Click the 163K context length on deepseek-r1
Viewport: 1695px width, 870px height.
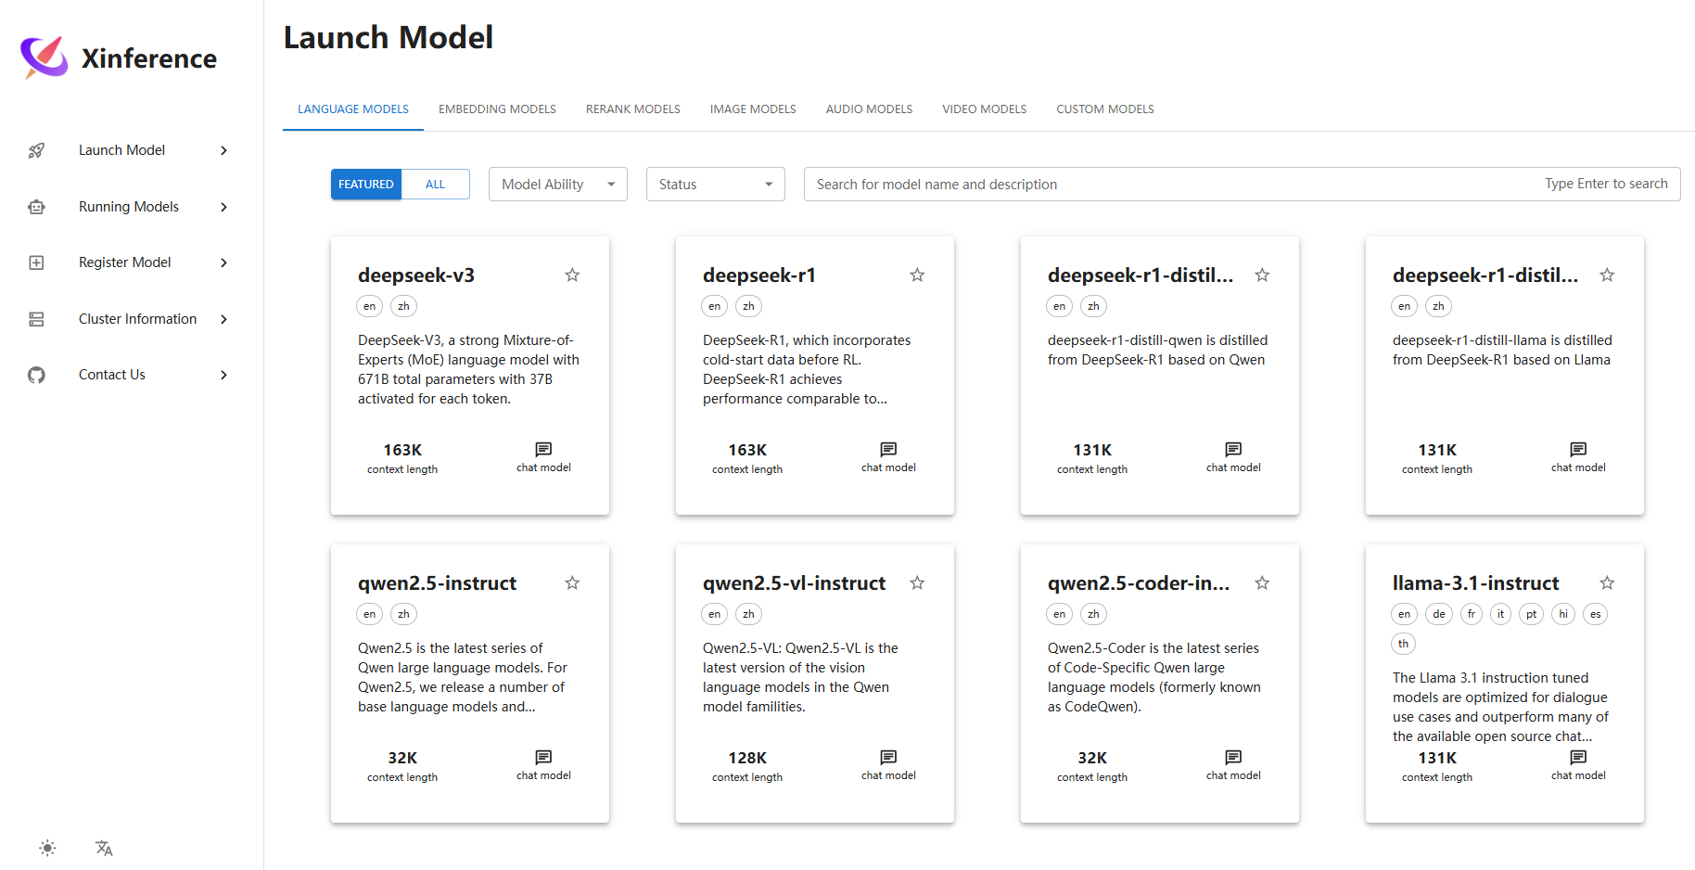pyautogui.click(x=747, y=450)
